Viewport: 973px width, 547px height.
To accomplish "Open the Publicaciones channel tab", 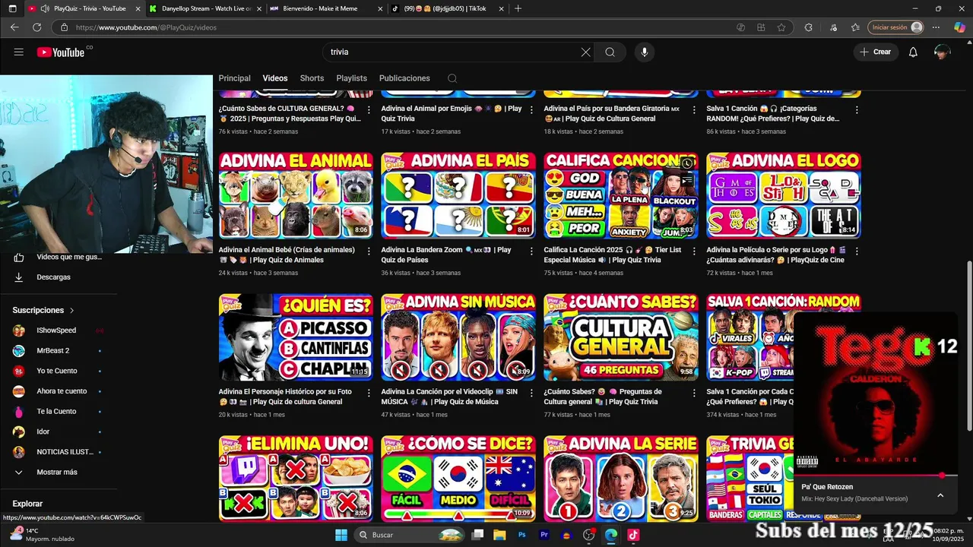I will tap(404, 78).
